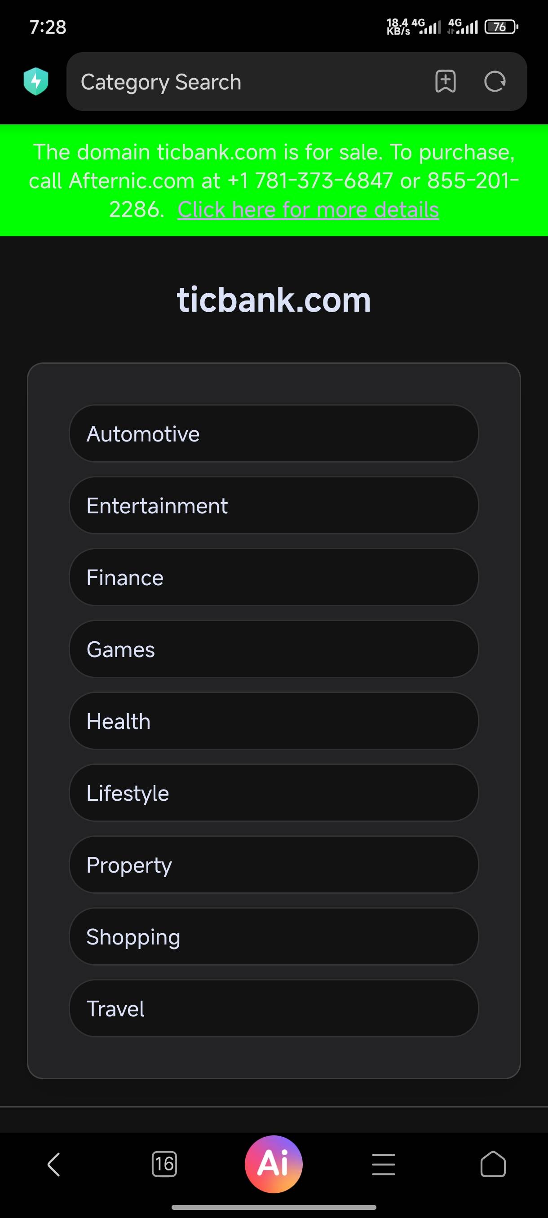Open the tabs switcher showing 16
Viewport: 548px width, 1218px height.
[164, 1164]
